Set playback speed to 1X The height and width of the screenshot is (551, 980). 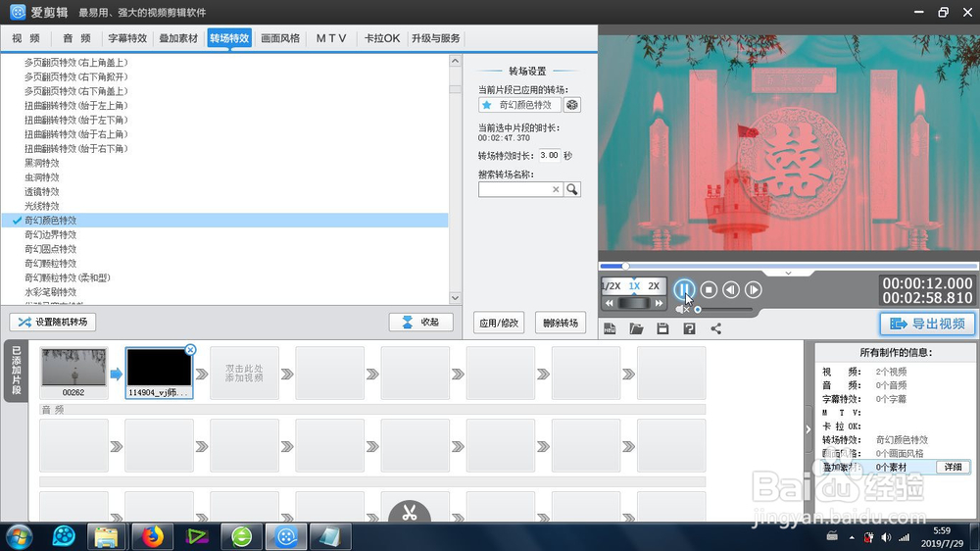click(x=634, y=286)
